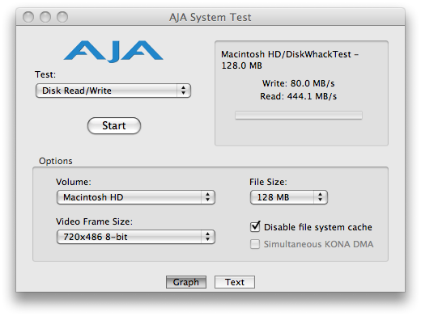This screenshot has height=316, width=421.
Task: Click the window minimize button
Action: point(45,17)
